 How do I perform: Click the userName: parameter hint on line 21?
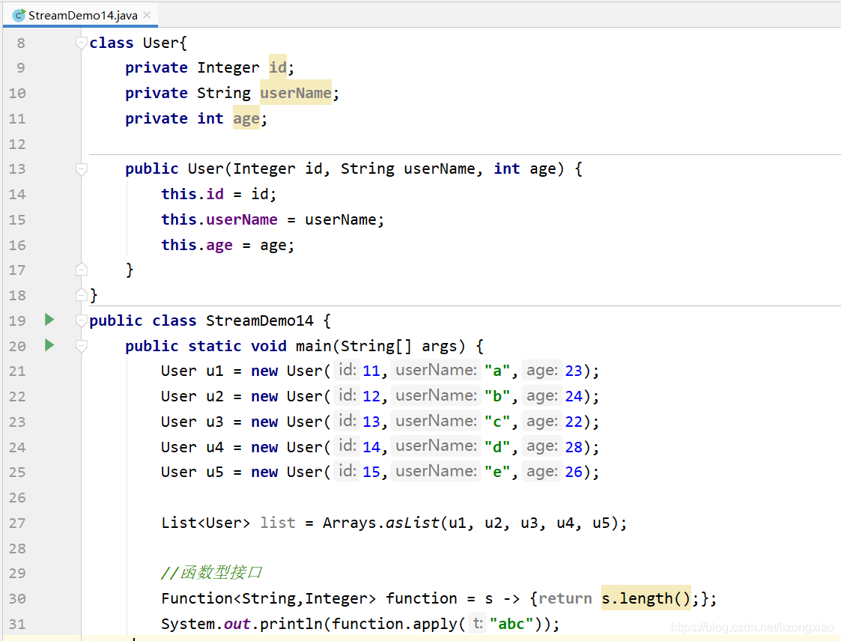[435, 370]
